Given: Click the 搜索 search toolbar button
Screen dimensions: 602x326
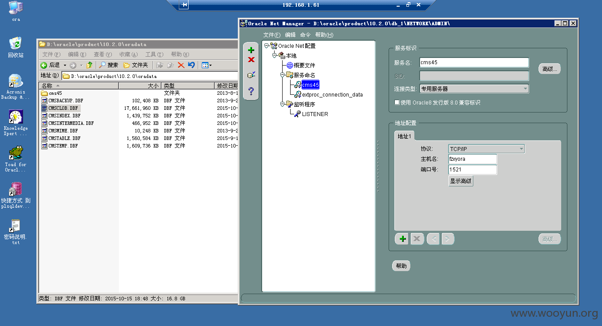Looking at the screenshot, I should tap(109, 65).
